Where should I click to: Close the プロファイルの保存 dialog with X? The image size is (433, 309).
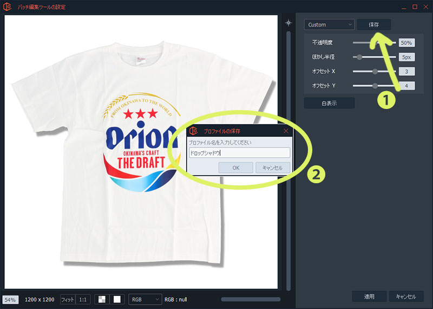pyautogui.click(x=286, y=131)
